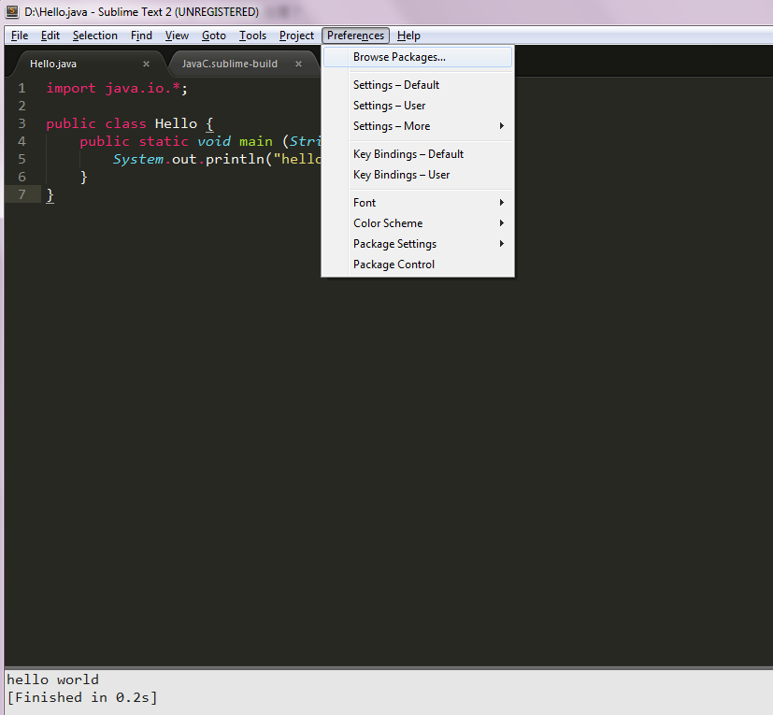773x715 pixels.
Task: Close the JavaC.sublime-build tab
Action: (x=298, y=64)
